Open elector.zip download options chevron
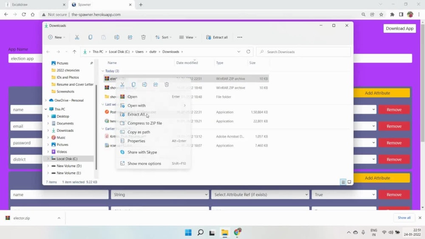The width and height of the screenshot is (425, 239). 59,218
